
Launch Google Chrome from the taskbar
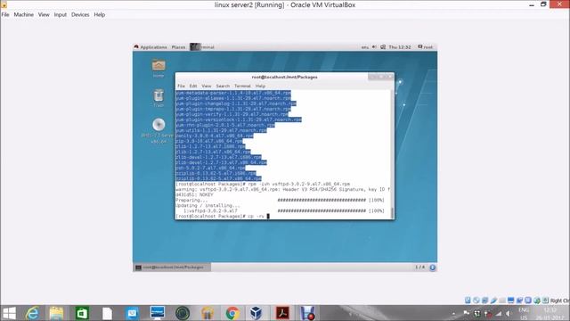tap(232, 313)
